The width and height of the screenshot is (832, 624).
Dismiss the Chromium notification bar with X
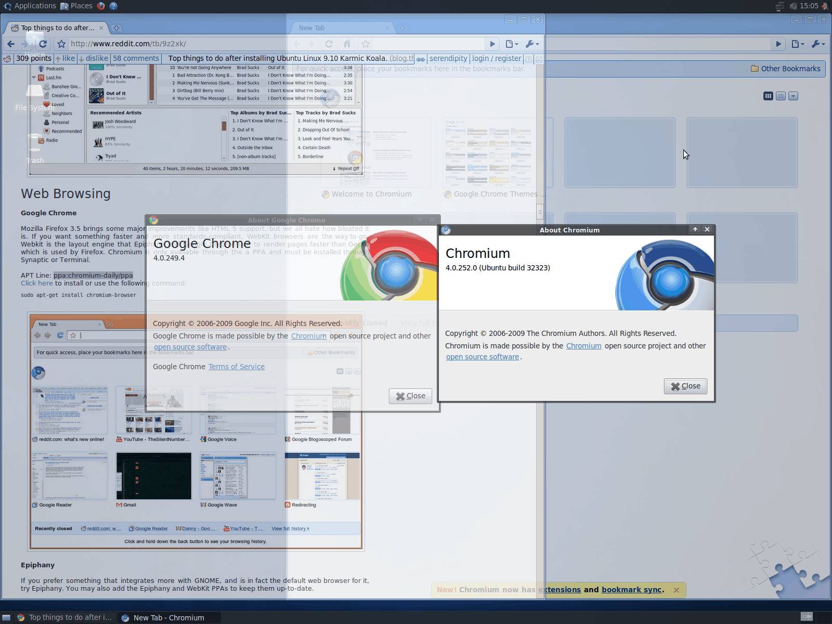[677, 590]
